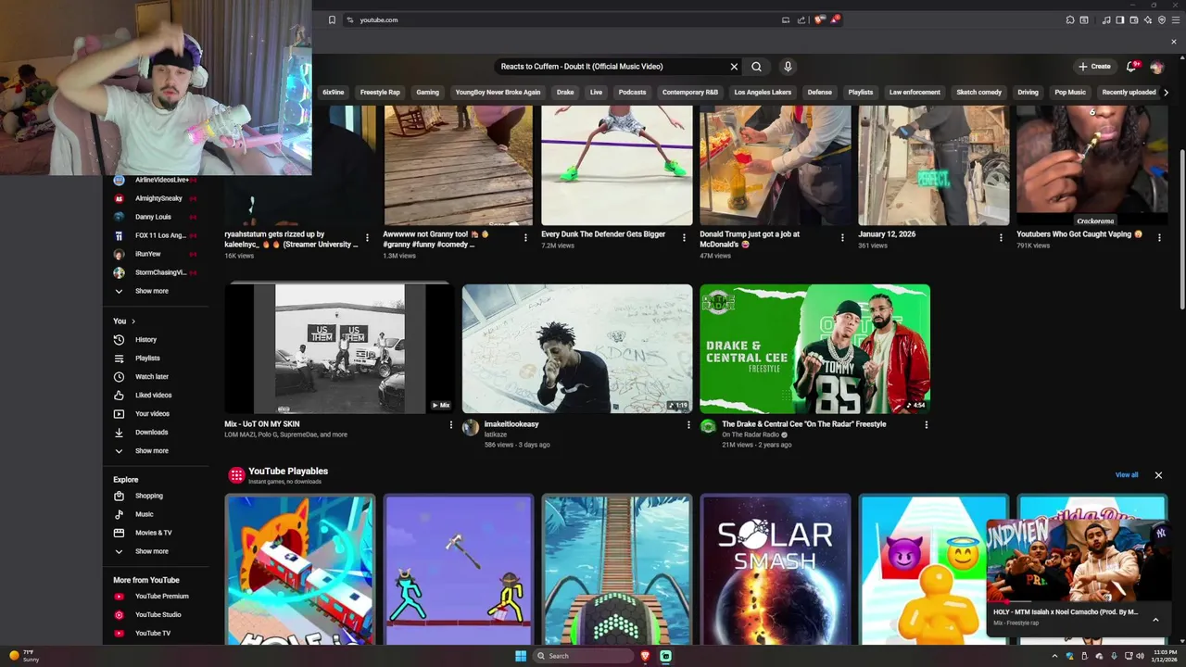Open YouTube TV link
This screenshot has height=667, width=1186.
(x=152, y=634)
